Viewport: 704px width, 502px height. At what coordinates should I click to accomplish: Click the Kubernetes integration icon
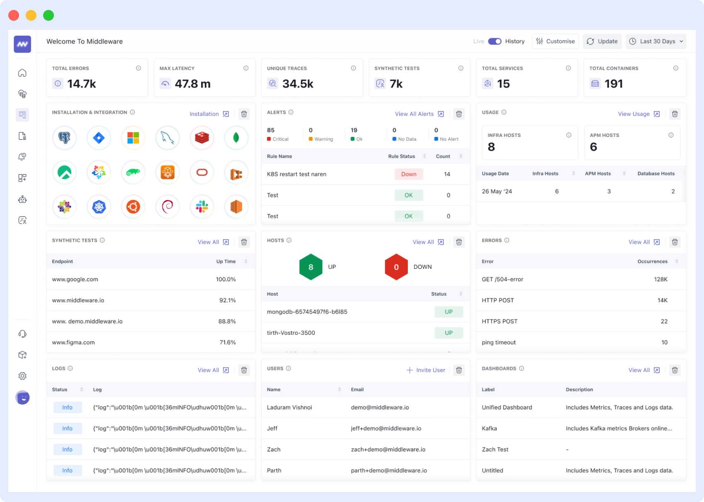click(x=98, y=207)
